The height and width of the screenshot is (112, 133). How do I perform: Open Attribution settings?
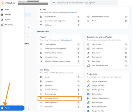(x=59, y=98)
